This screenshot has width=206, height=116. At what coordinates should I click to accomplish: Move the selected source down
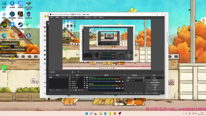tap(82, 90)
